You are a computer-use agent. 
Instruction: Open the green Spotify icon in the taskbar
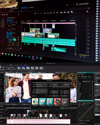pos(9,54)
